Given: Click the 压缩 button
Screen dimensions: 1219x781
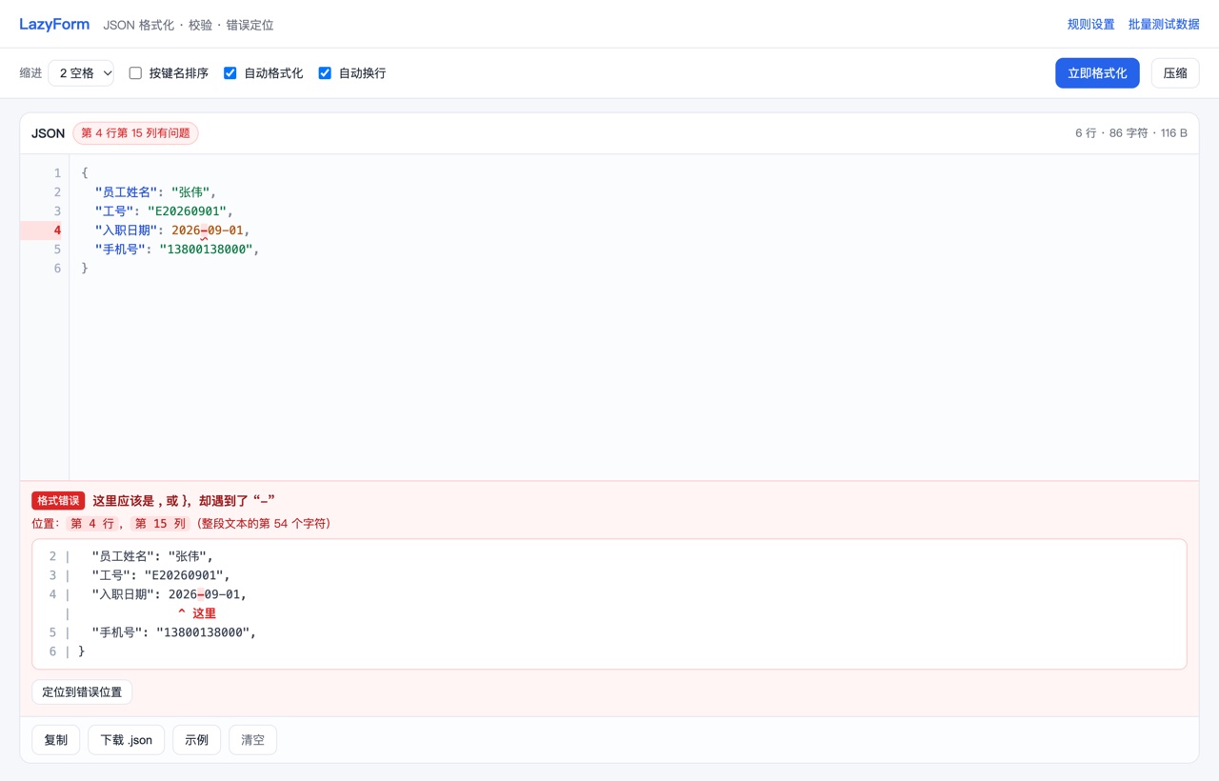Looking at the screenshot, I should [1175, 73].
